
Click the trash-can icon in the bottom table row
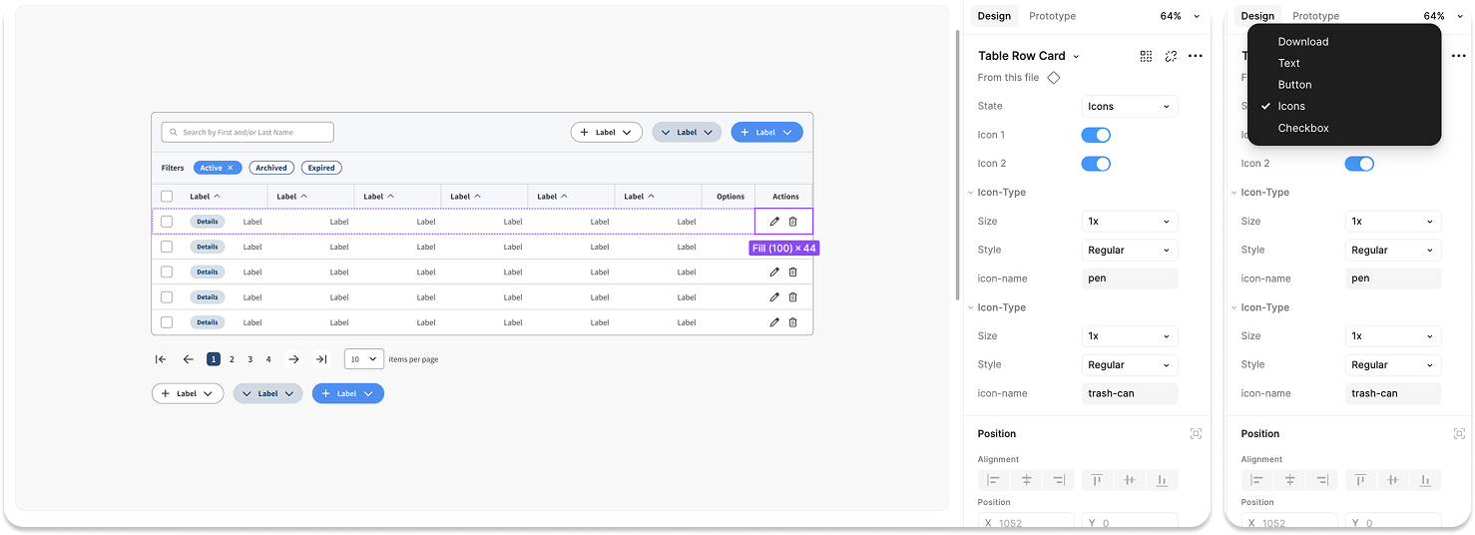coord(792,322)
